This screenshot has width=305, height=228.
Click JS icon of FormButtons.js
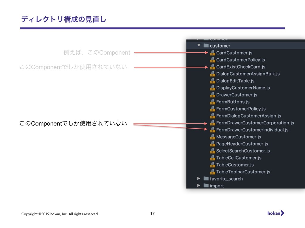[212, 102]
